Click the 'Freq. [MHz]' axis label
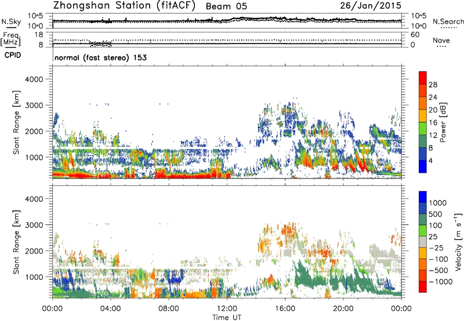Image resolution: width=464 pixels, height=321 pixels. 10,39
